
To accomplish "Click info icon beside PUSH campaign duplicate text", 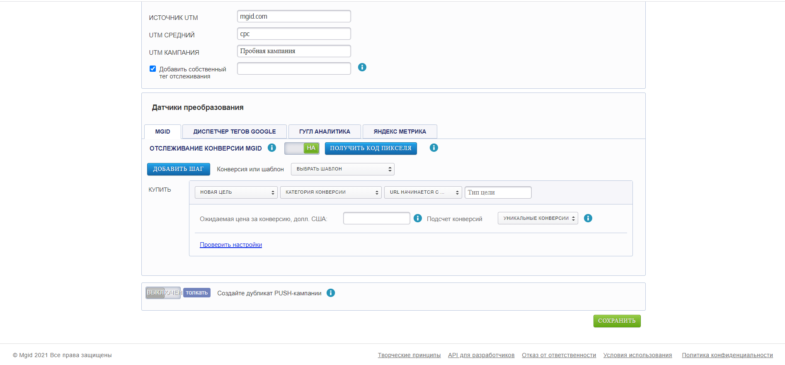I will pos(330,293).
